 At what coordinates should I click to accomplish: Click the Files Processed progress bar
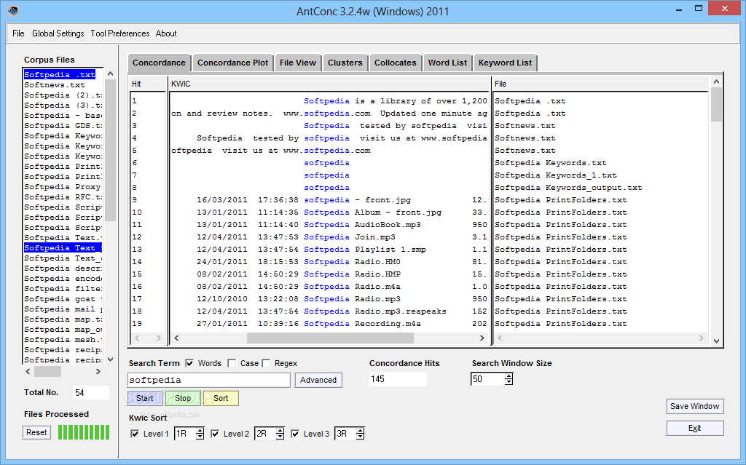(84, 432)
